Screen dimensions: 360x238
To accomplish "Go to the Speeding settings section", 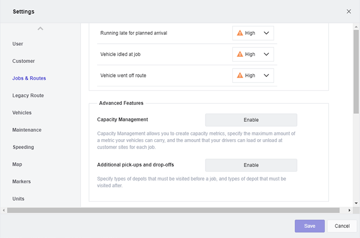I will 23,147.
